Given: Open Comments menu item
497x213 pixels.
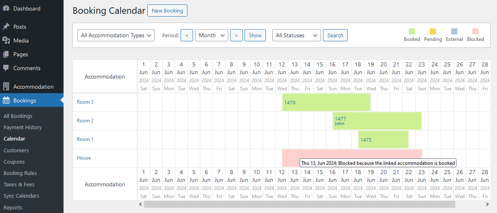Looking at the screenshot, I should (32, 68).
